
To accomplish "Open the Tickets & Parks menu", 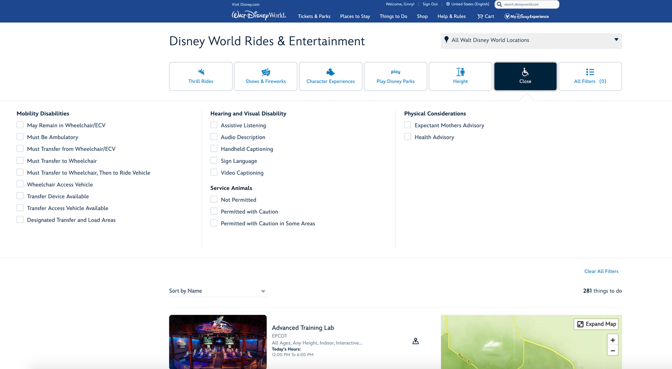I will pyautogui.click(x=314, y=17).
